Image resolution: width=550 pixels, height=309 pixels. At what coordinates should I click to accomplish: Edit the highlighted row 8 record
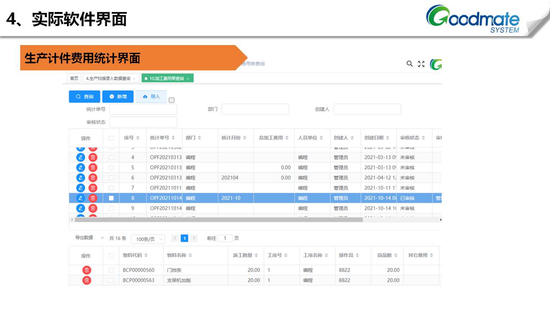click(80, 198)
